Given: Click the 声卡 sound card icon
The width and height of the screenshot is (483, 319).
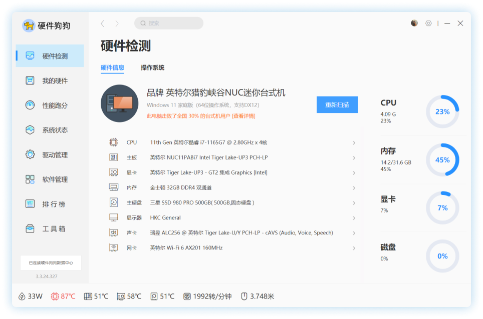Looking at the screenshot, I should tap(114, 232).
